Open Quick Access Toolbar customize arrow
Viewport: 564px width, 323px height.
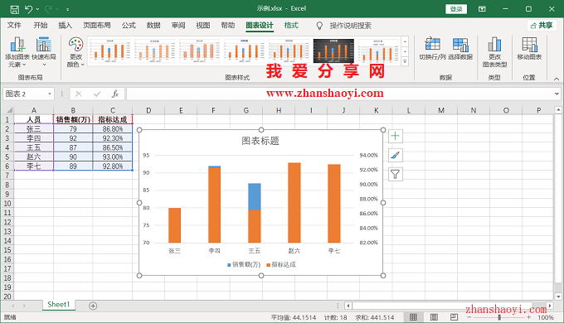(x=68, y=9)
